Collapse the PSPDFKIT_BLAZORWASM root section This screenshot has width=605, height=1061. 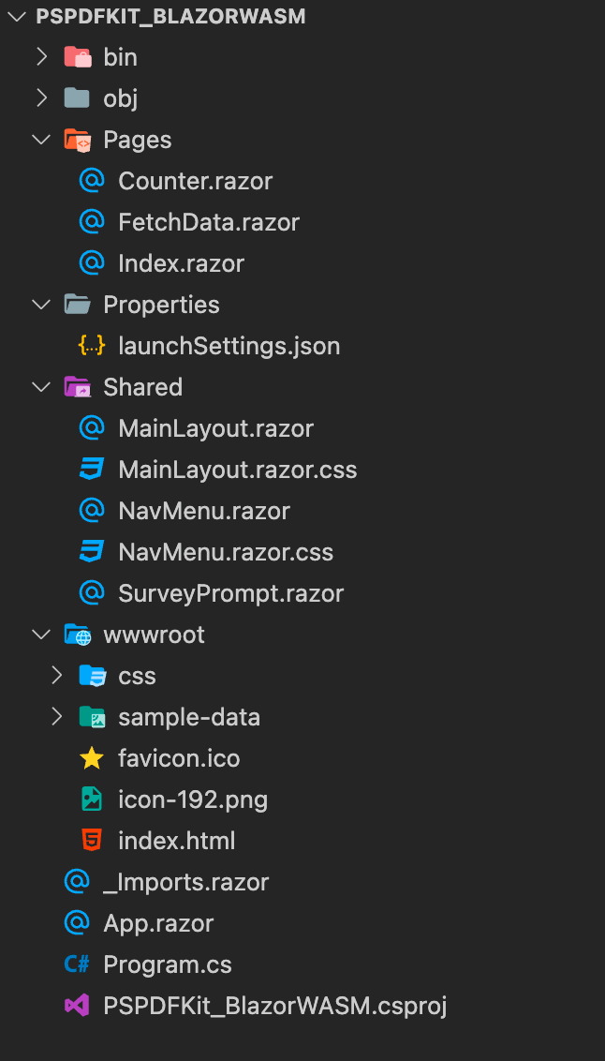[15, 16]
